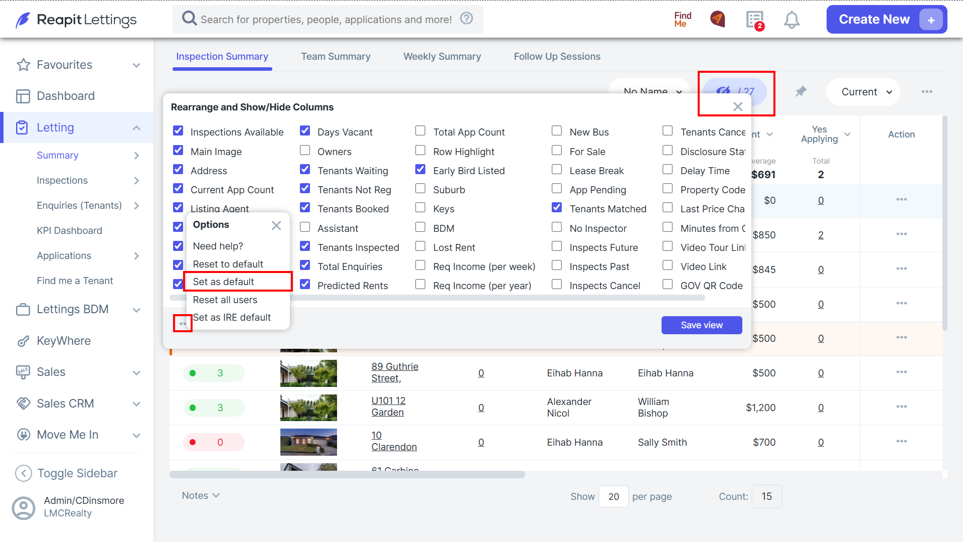Viewport: 963px width, 542px height.
Task: Click the search magnifier icon
Action: pyautogui.click(x=189, y=19)
